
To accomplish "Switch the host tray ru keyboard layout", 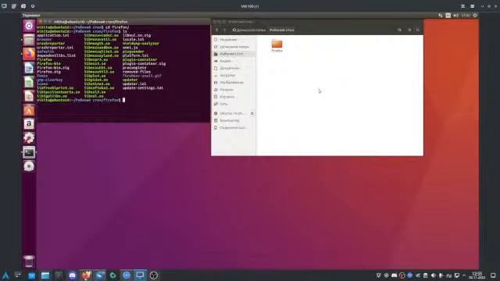I will click(x=449, y=276).
